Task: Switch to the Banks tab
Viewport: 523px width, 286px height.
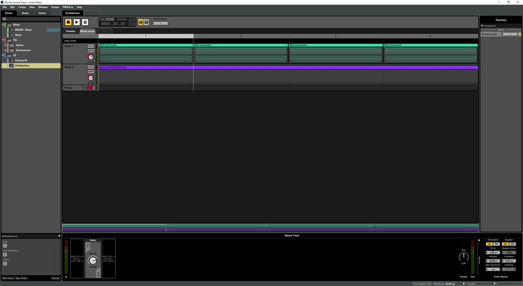Action: (x=25, y=13)
